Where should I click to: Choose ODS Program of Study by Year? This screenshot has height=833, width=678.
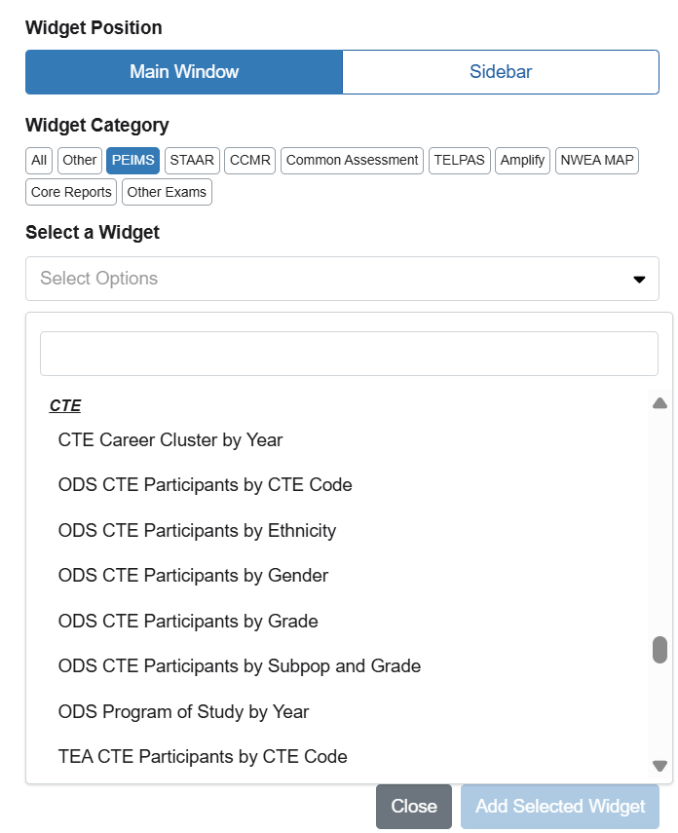coord(183,712)
